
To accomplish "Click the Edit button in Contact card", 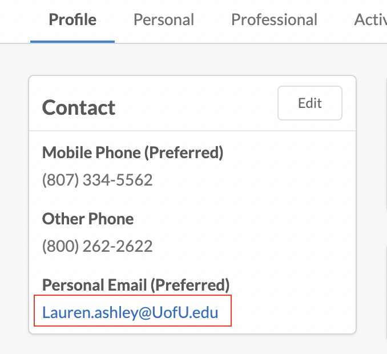I will click(310, 103).
